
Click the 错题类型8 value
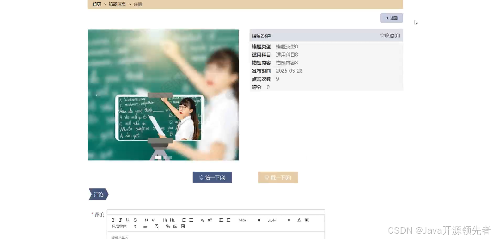click(287, 46)
